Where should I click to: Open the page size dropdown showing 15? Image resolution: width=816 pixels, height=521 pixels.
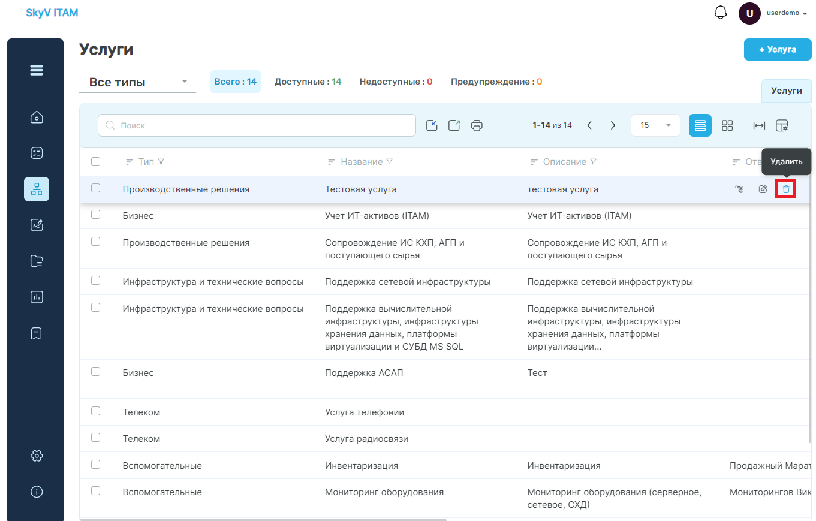655,125
